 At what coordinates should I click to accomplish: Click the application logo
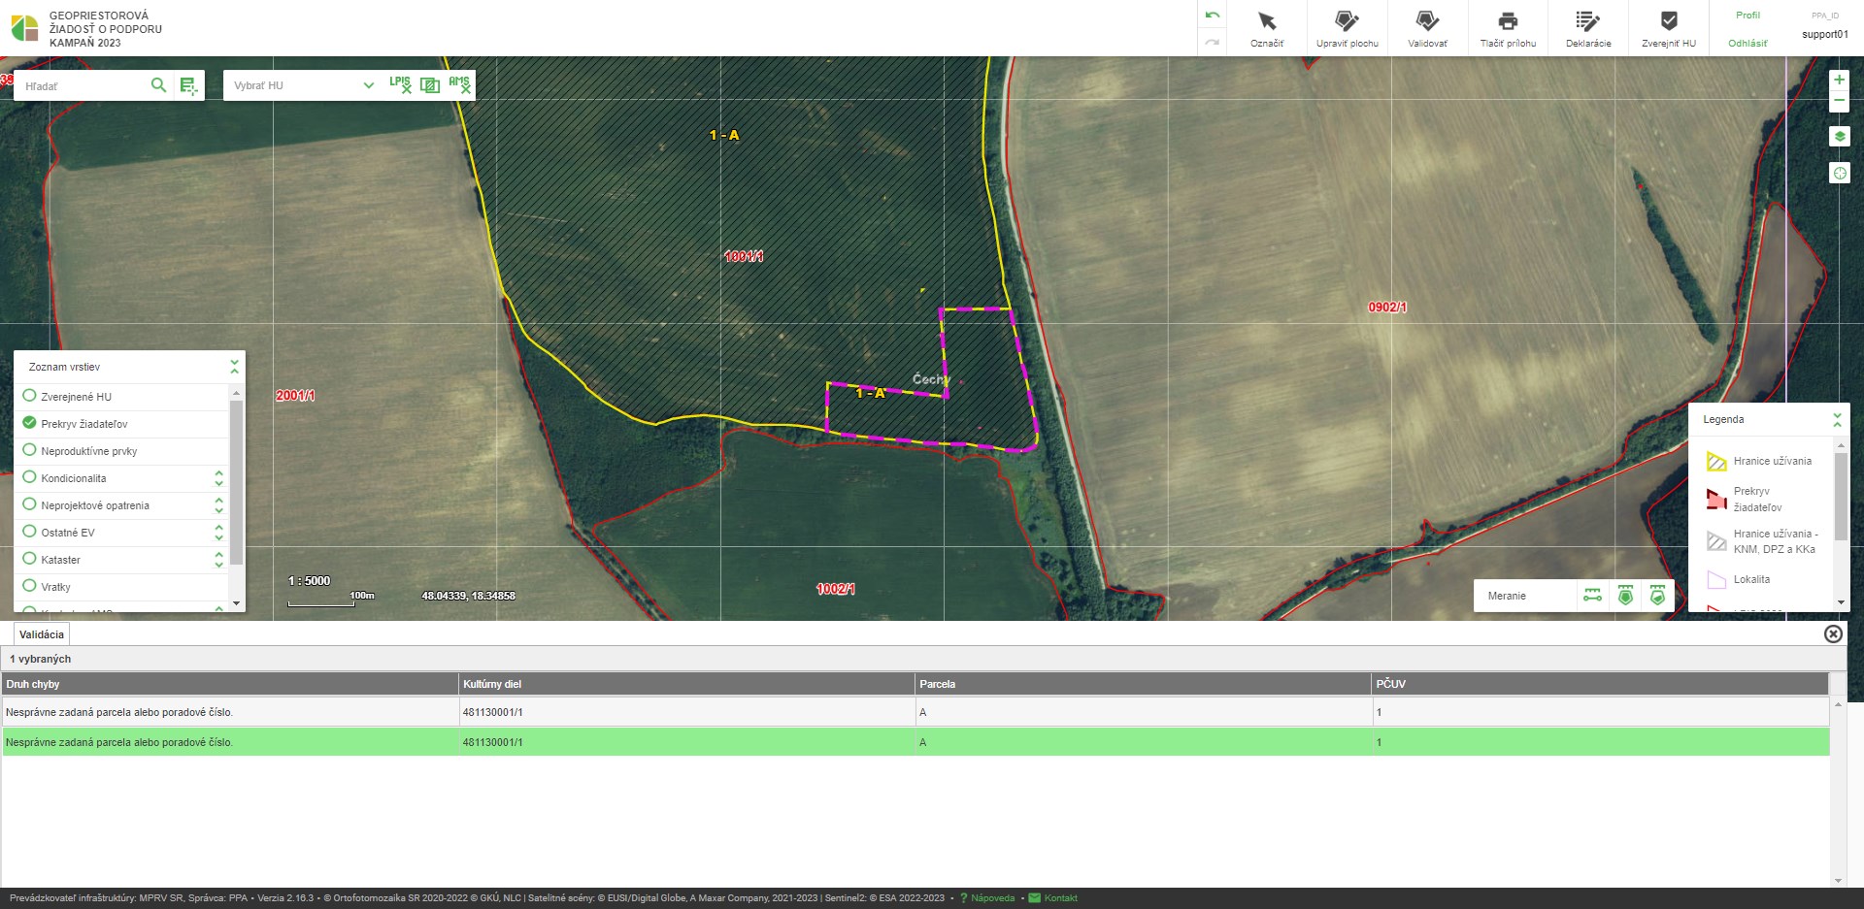pyautogui.click(x=24, y=28)
